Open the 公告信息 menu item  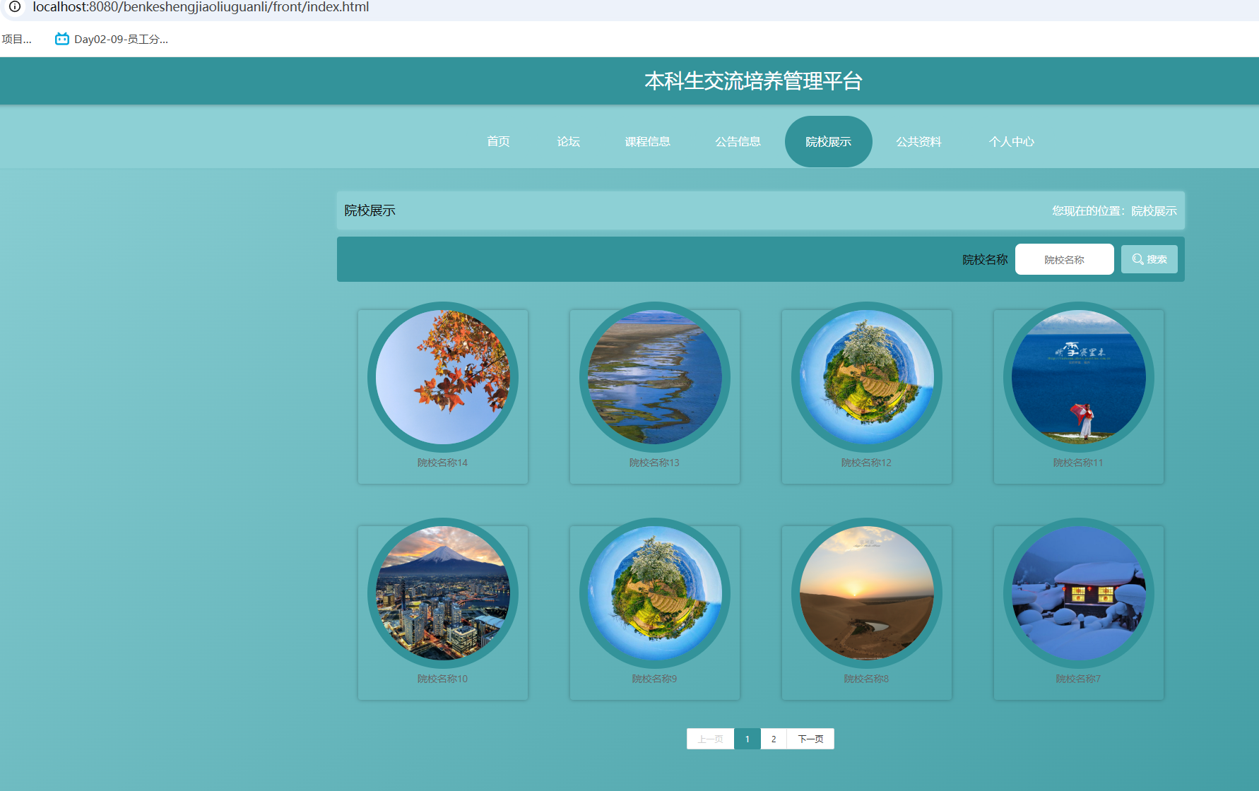point(738,141)
